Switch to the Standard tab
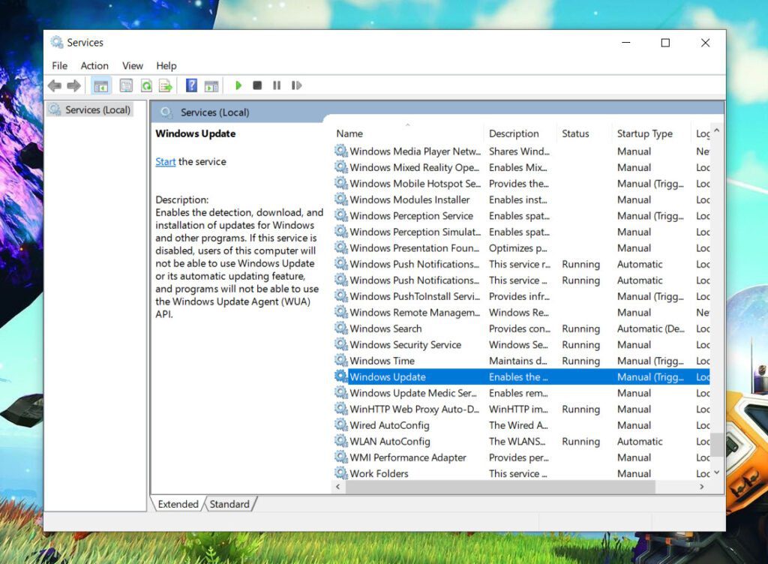The width and height of the screenshot is (768, 564). (229, 504)
